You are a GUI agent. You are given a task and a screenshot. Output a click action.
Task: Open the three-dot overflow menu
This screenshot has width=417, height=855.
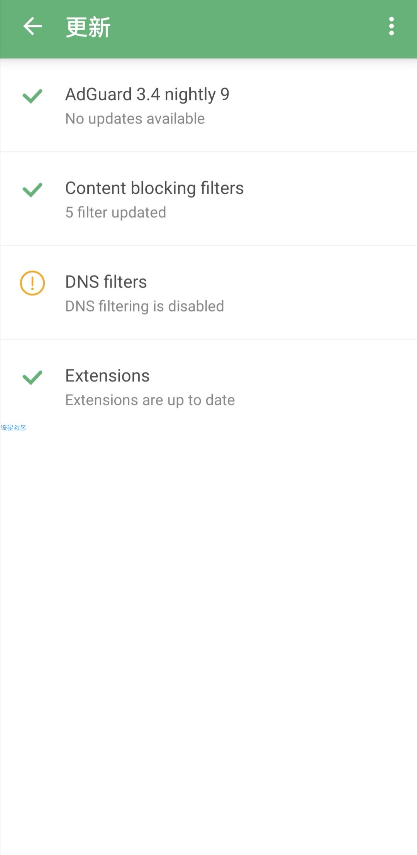click(x=392, y=26)
